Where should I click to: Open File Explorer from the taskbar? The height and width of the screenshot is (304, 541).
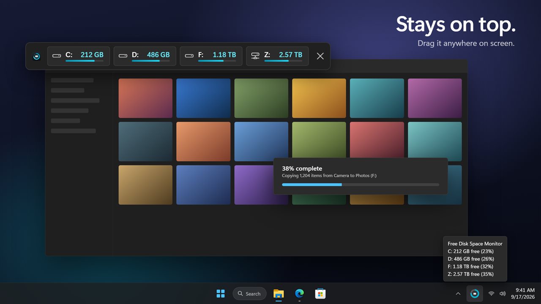coord(279,293)
